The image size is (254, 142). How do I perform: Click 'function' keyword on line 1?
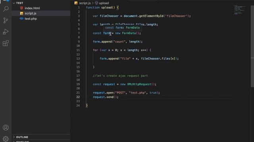coord(93,7)
